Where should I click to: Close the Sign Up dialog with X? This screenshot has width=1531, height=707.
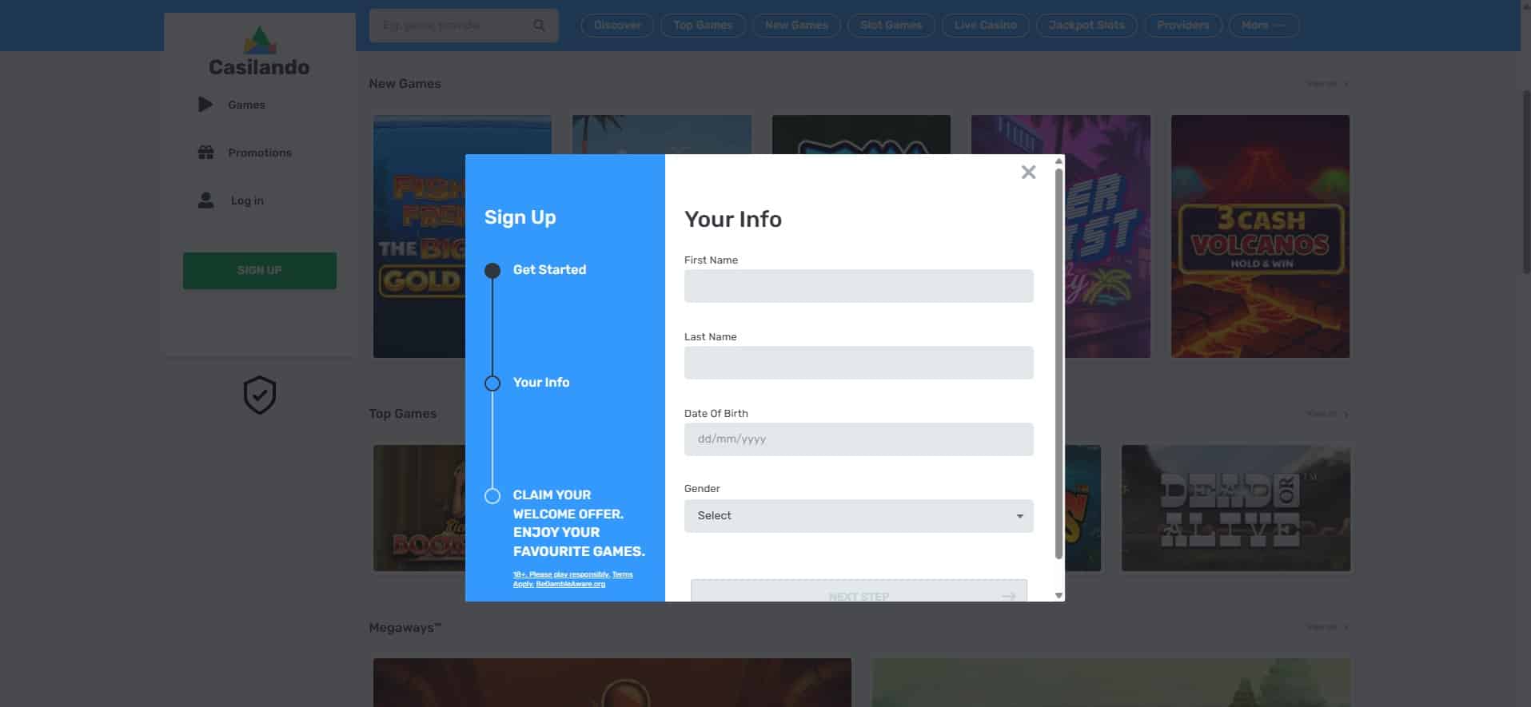pos(1028,172)
